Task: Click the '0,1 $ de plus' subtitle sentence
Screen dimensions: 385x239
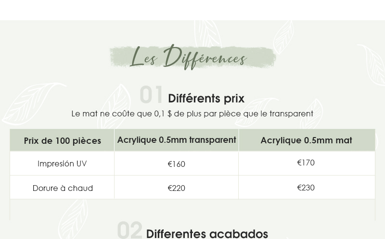Action: [x=192, y=114]
